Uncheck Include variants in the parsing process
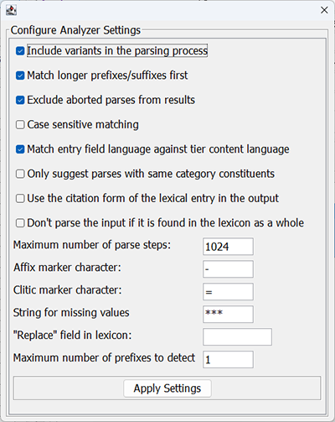Screen dimensions: 335x422 coord(20,51)
